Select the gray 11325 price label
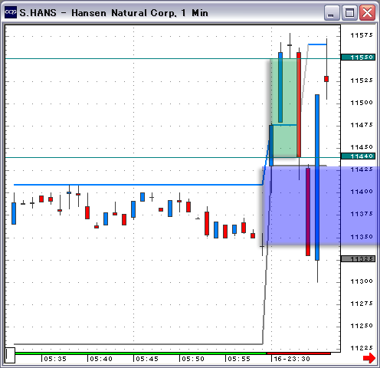This screenshot has width=380, height=368. (x=358, y=259)
